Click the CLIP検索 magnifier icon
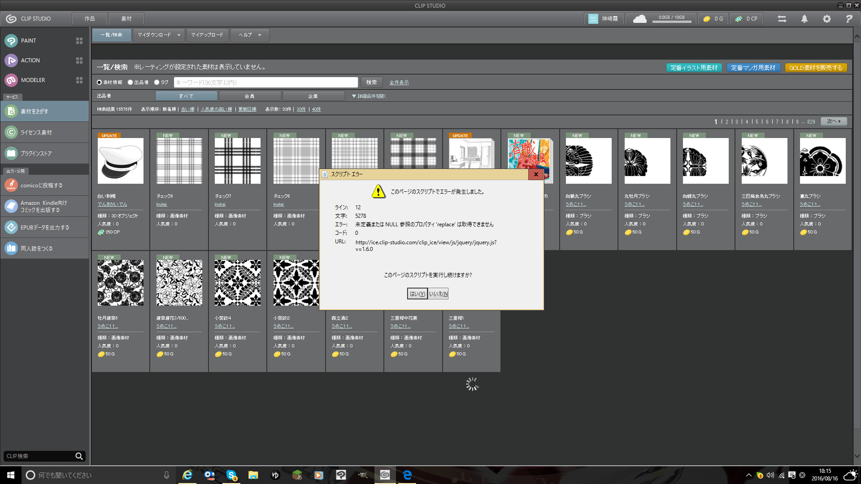This screenshot has height=484, width=861. click(x=79, y=456)
